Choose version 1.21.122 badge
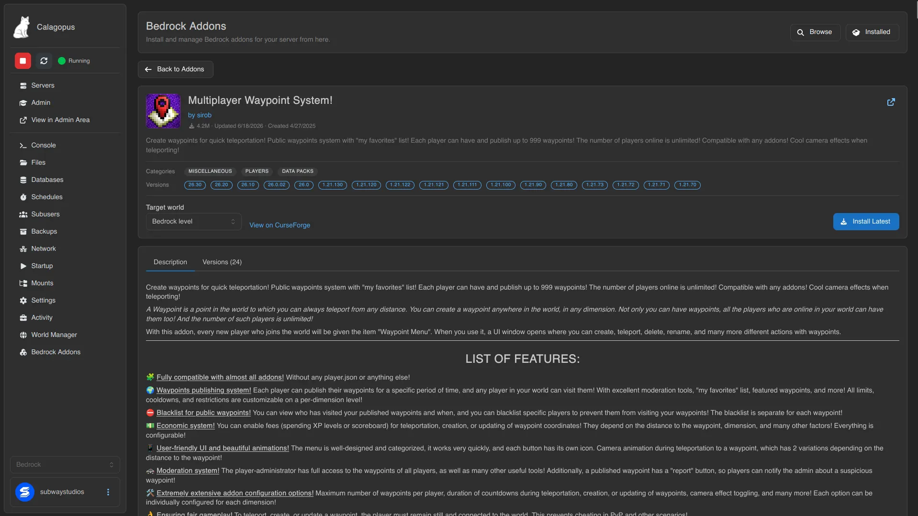Viewport: 918px width, 516px height. click(x=400, y=185)
